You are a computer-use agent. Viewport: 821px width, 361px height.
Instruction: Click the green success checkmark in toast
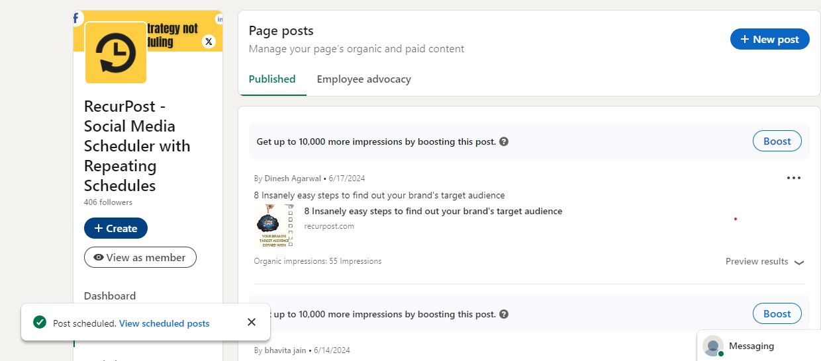pyautogui.click(x=40, y=323)
